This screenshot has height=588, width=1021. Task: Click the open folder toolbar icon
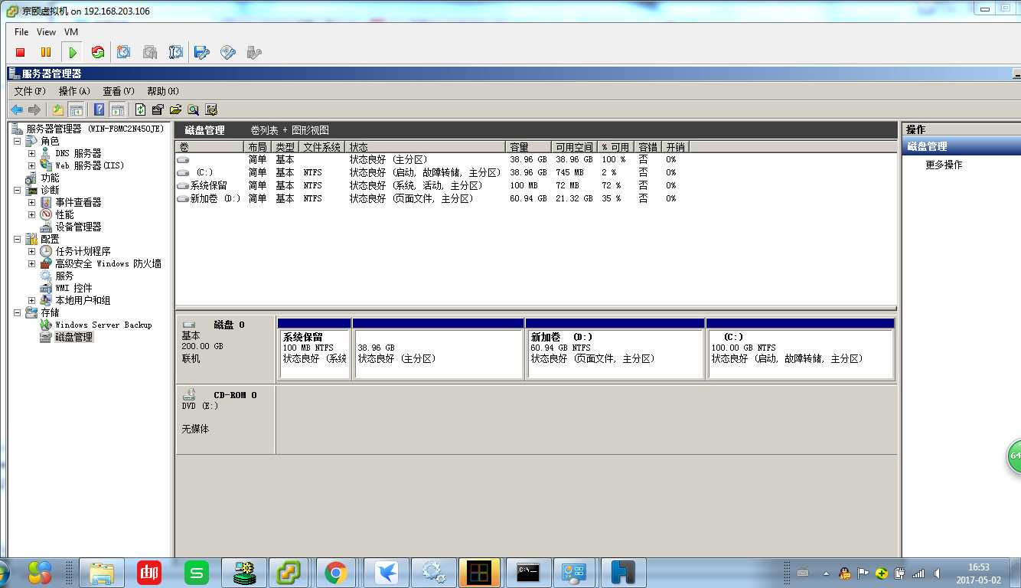(176, 109)
